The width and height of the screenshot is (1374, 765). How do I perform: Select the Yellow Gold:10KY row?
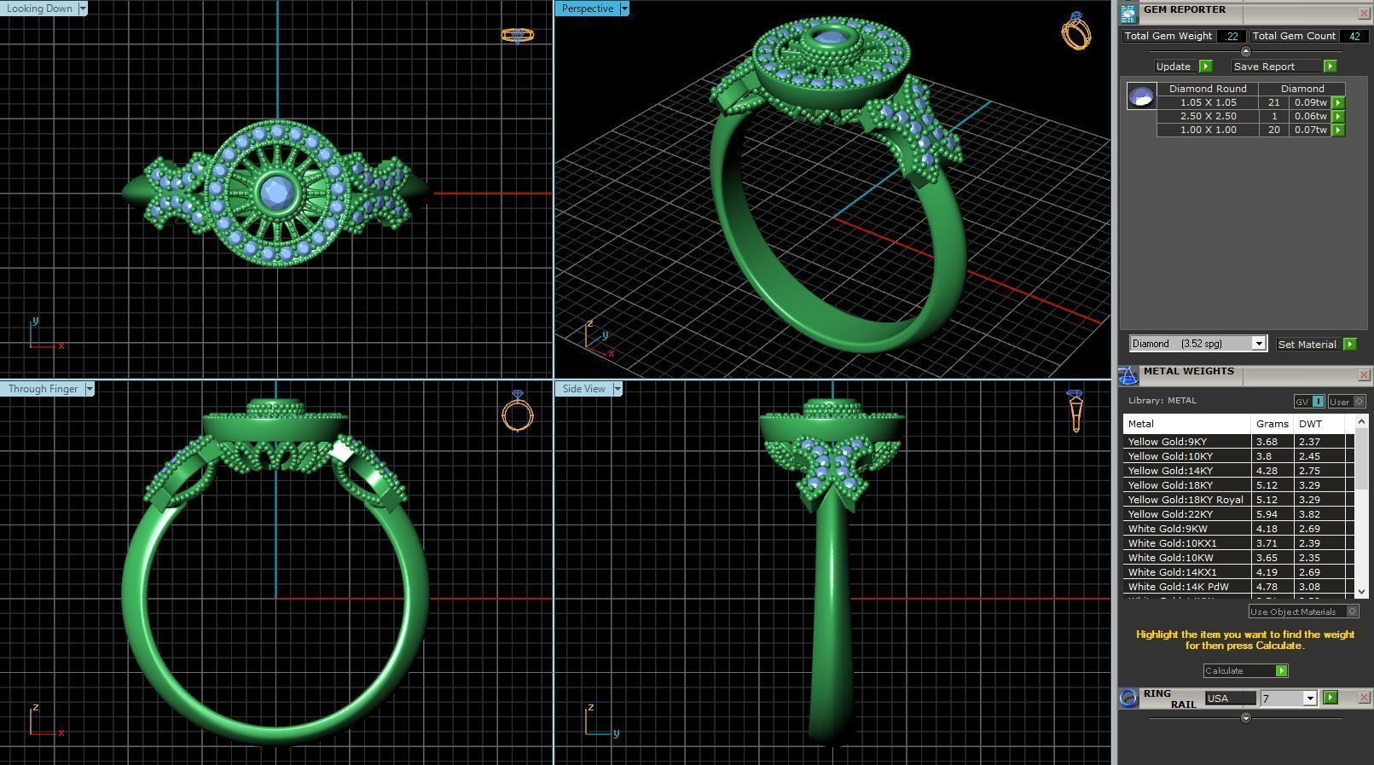pyautogui.click(x=1238, y=456)
